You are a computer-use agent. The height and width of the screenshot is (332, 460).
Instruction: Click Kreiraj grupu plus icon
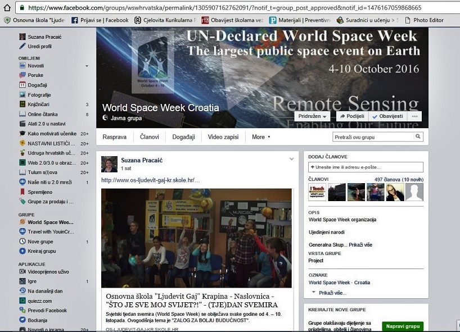click(x=22, y=251)
